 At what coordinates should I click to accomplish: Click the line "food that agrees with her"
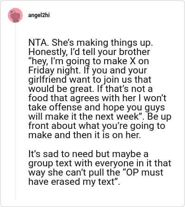point(82,98)
